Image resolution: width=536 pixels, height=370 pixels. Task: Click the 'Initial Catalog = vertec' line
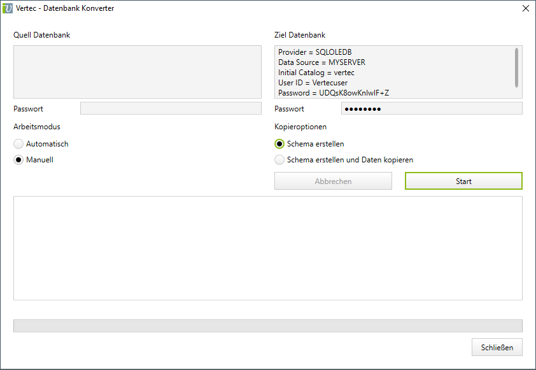click(x=316, y=73)
